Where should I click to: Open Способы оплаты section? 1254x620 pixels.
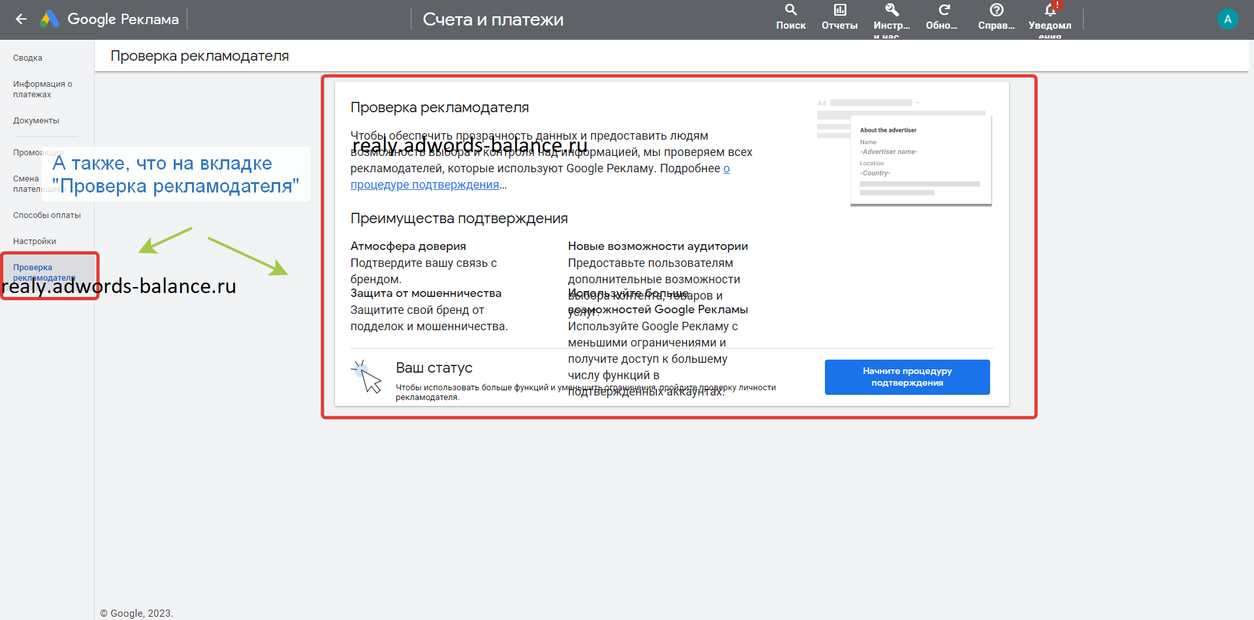[47, 215]
